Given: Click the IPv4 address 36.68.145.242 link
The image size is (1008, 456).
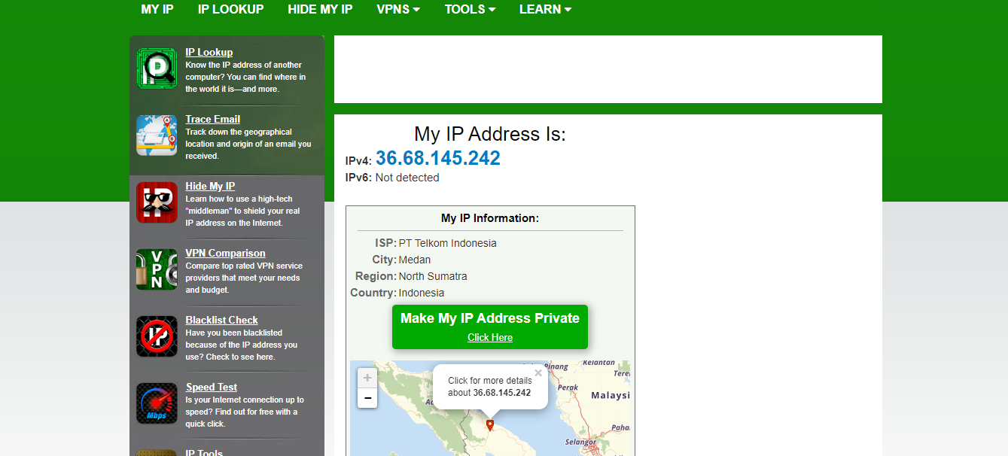Looking at the screenshot, I should (438, 158).
